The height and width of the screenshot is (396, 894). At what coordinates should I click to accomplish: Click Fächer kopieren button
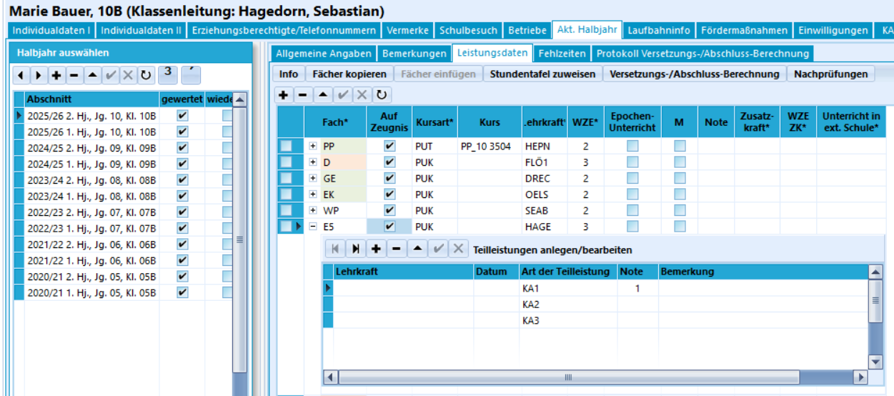[x=349, y=74]
